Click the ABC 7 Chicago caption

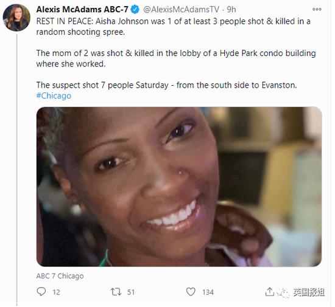(x=60, y=276)
